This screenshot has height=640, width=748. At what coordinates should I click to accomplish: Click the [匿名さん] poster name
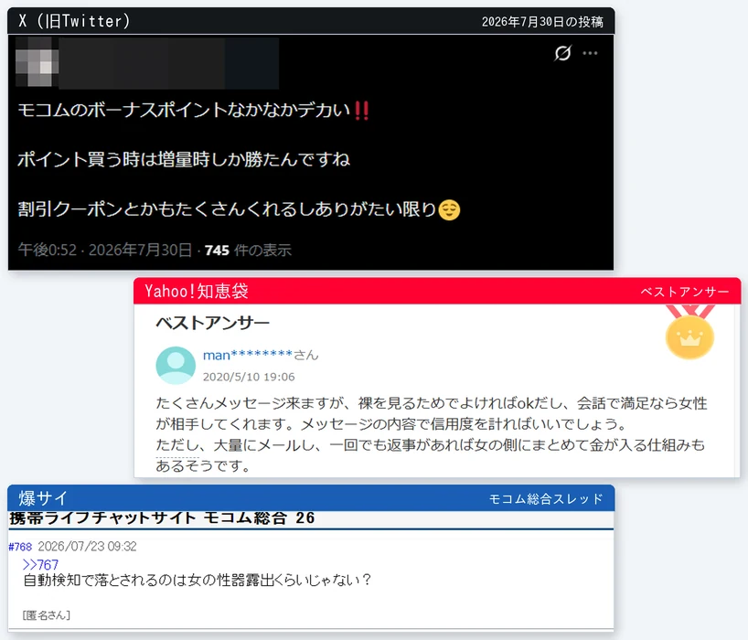coord(47,615)
